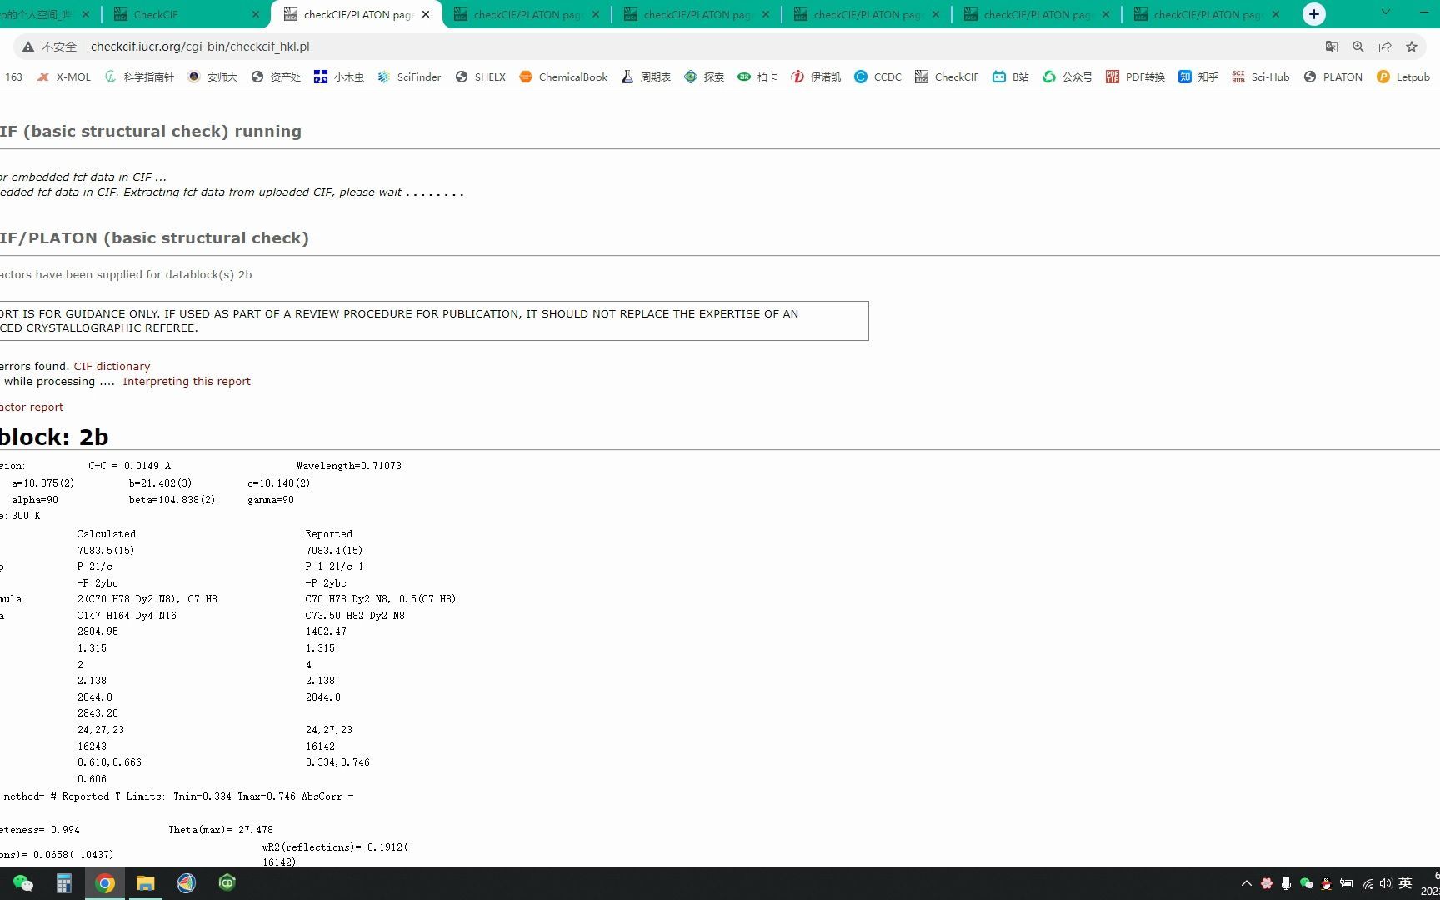Viewport: 1440px width, 900px height.
Task: Click the reported Tmin,Tmax 0.334,0.746
Action: click(x=337, y=762)
